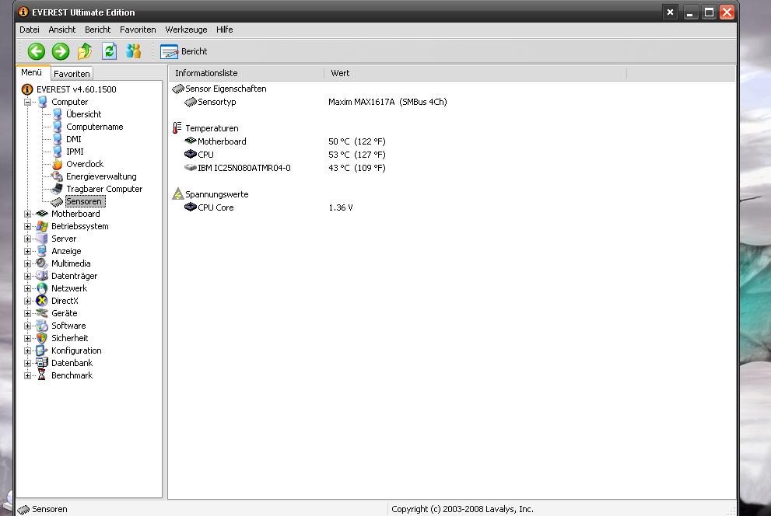Select Anzeige label in tree
Screen dimensions: 771x516
coord(66,251)
